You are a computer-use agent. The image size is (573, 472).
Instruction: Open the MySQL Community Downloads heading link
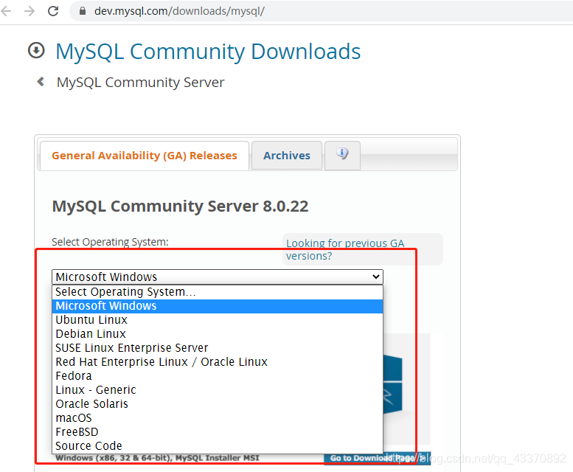208,52
